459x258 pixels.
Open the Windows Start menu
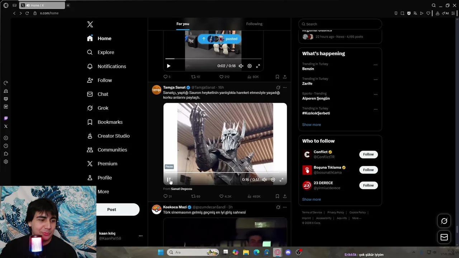click(x=161, y=252)
